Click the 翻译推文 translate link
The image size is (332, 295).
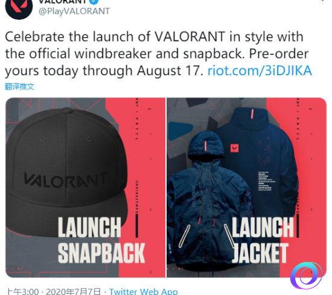point(19,86)
